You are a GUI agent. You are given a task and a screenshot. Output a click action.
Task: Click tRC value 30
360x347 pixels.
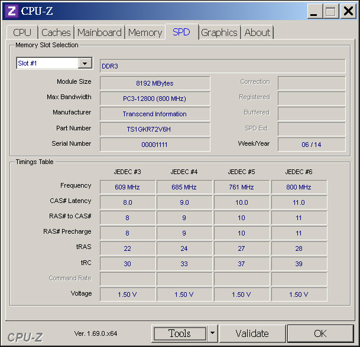coord(128,264)
